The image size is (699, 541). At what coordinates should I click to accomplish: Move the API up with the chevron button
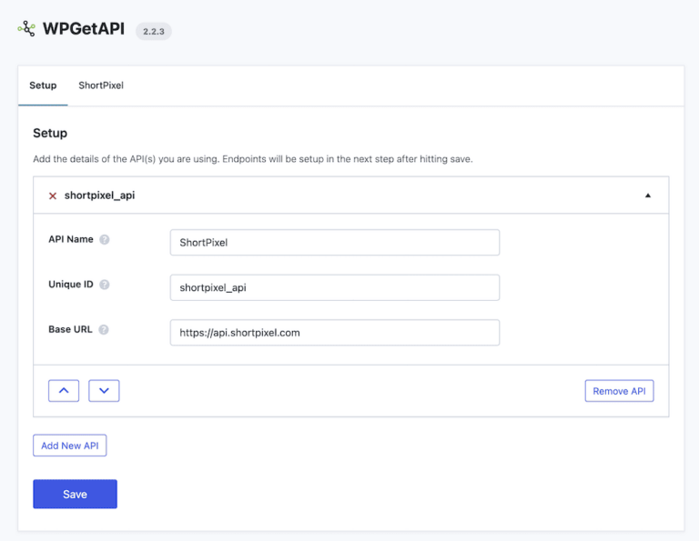64,390
